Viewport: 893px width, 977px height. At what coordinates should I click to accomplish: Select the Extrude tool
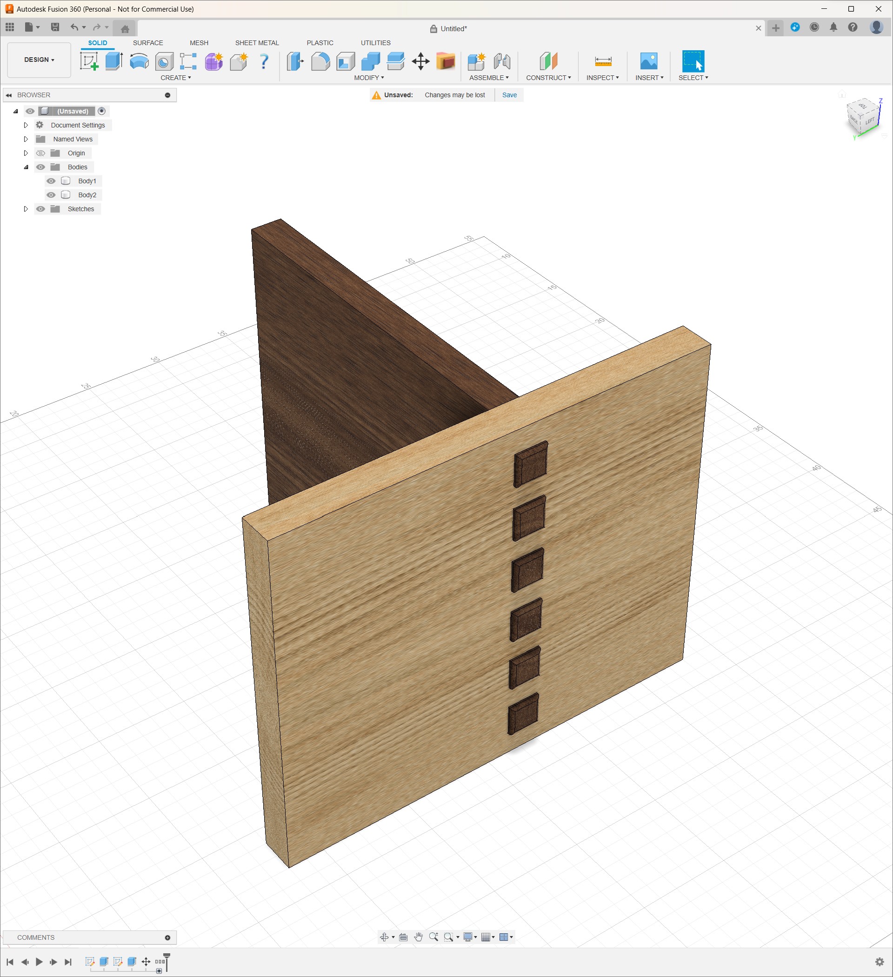[114, 61]
